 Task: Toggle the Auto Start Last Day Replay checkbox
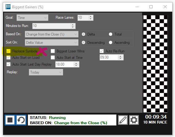coord(9,64)
